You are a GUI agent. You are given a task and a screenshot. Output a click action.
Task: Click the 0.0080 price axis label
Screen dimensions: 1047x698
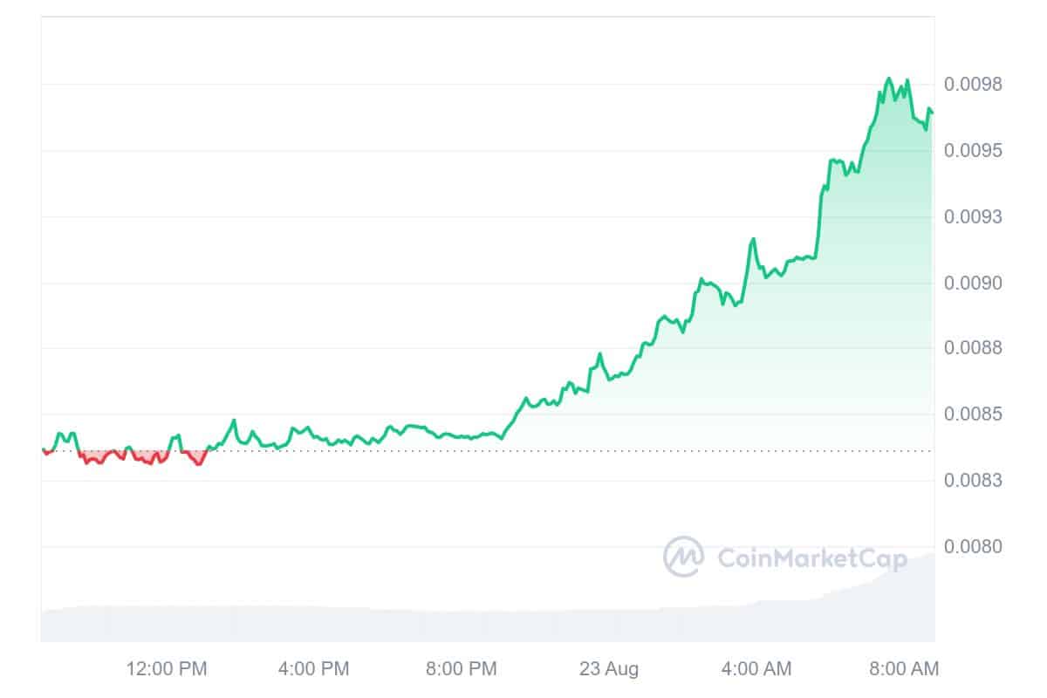click(x=973, y=547)
